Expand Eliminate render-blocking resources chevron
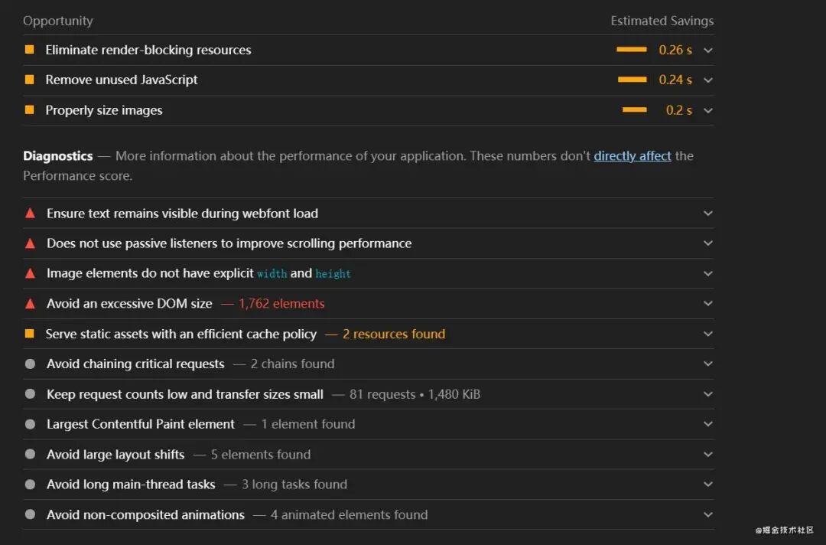 708,51
